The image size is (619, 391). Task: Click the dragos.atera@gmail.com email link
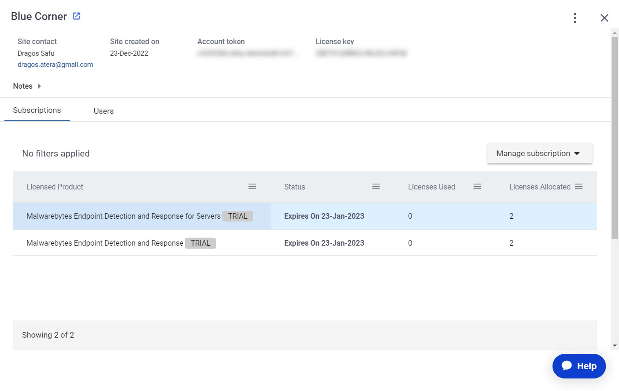point(55,65)
